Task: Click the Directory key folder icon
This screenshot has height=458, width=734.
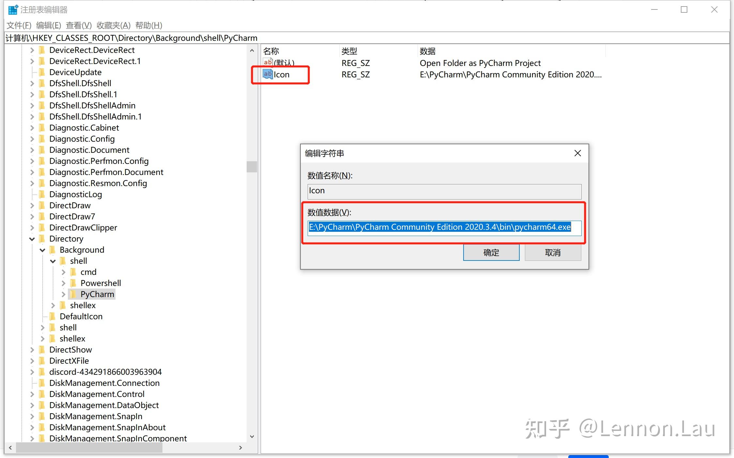Action: coord(42,239)
